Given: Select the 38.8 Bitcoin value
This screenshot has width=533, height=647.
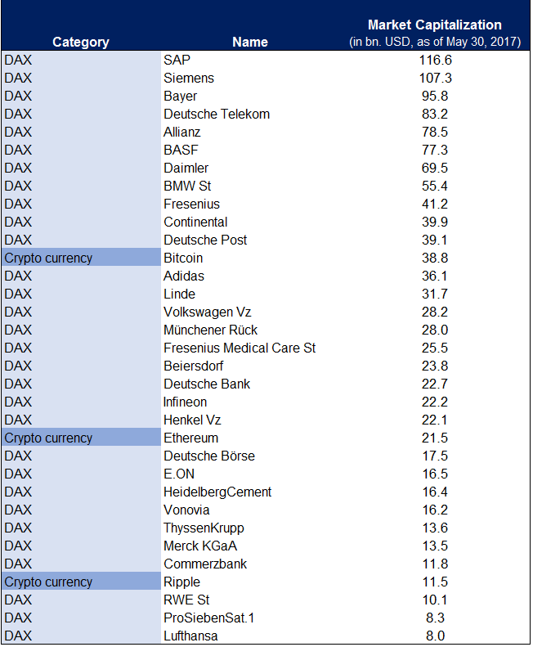Looking at the screenshot, I should (435, 258).
